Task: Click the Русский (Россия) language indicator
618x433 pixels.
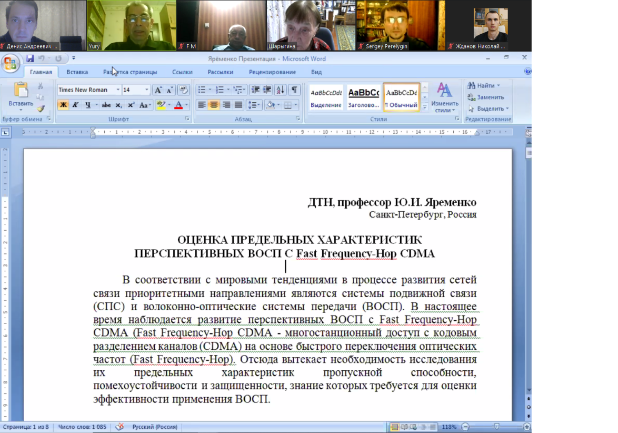Action: coord(155,427)
